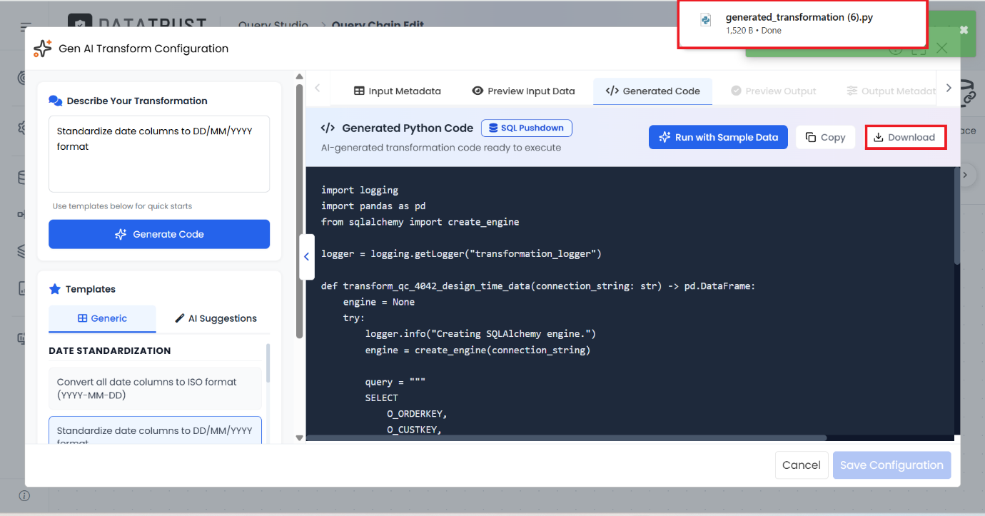Click the code brackets icon beside Generated Python Code
This screenshot has width=985, height=516.
coord(328,128)
